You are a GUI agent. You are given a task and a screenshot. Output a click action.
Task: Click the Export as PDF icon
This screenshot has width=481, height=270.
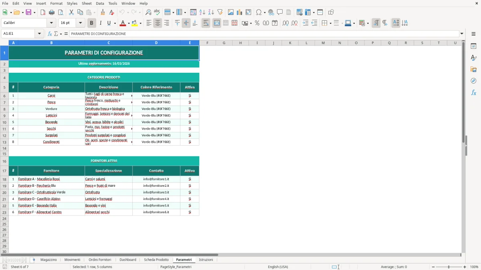pyautogui.click(x=43, y=12)
